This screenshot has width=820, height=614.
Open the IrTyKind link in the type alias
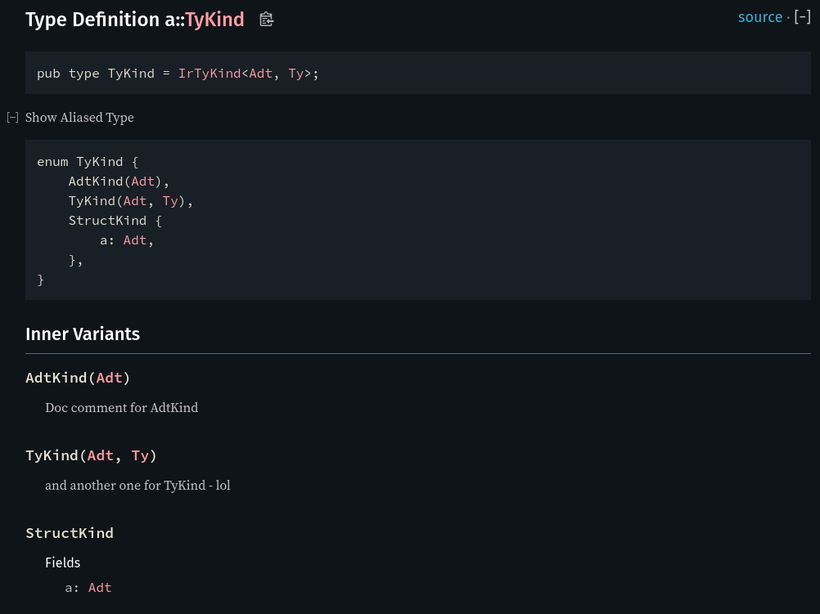tap(210, 73)
